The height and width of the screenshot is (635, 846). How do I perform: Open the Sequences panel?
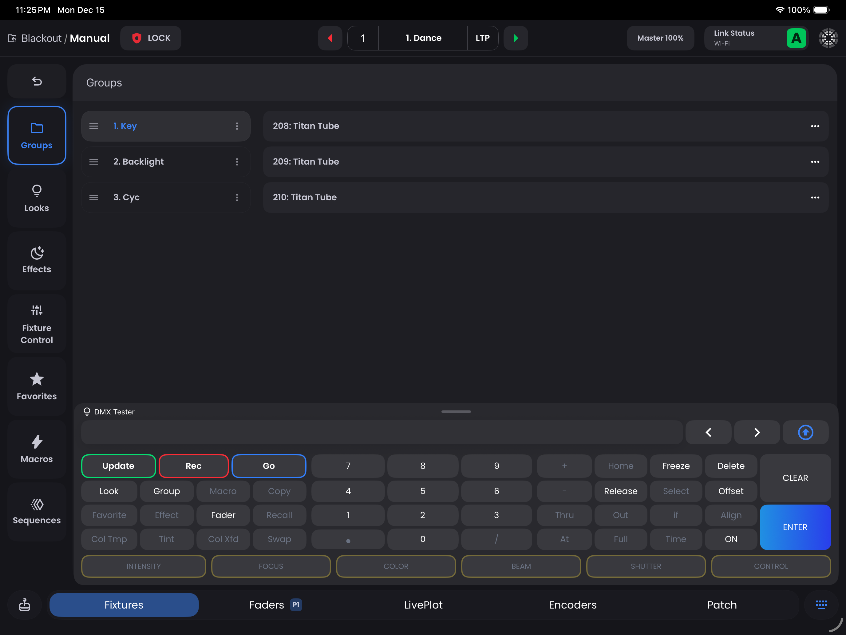pos(37,511)
